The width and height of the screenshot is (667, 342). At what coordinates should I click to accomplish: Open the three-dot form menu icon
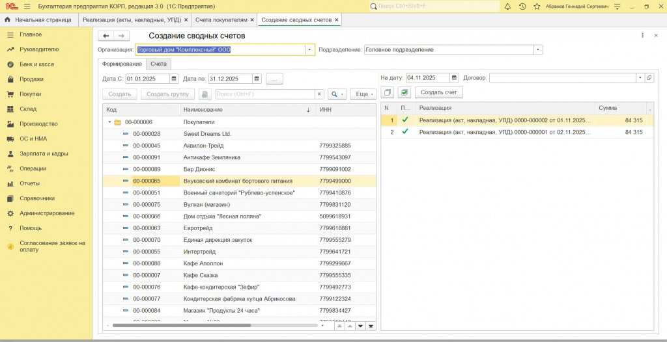point(643,36)
